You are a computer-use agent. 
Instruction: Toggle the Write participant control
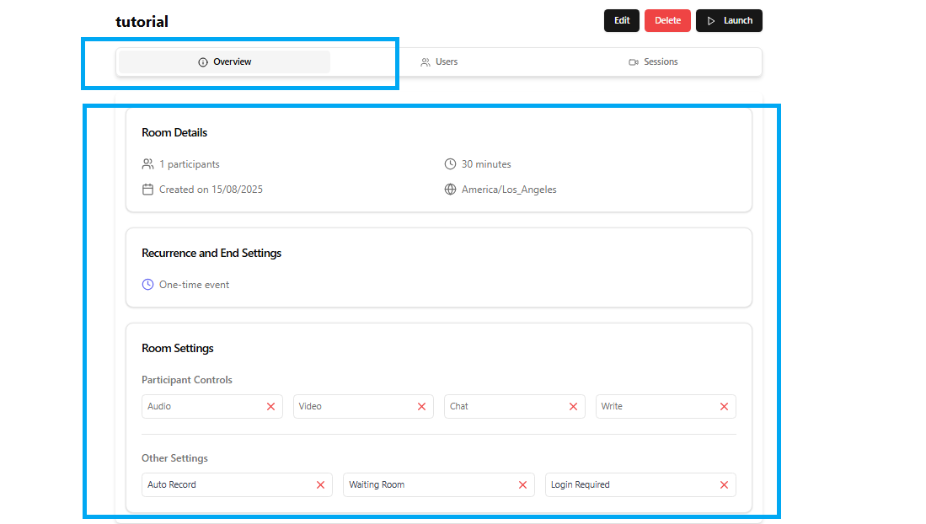(x=724, y=406)
